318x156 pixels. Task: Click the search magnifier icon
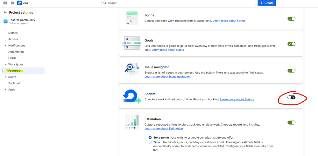(x=105, y=3)
